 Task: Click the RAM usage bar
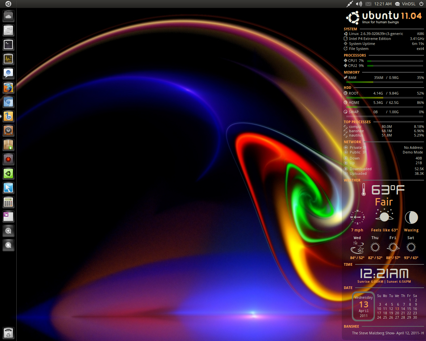click(x=385, y=82)
